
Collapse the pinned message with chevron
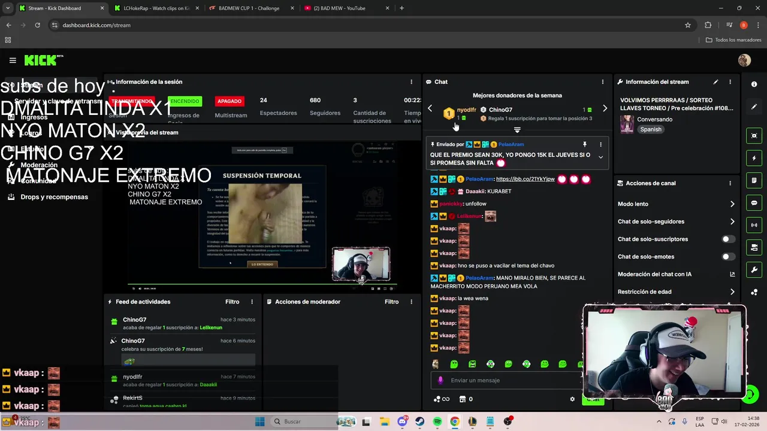pyautogui.click(x=600, y=157)
